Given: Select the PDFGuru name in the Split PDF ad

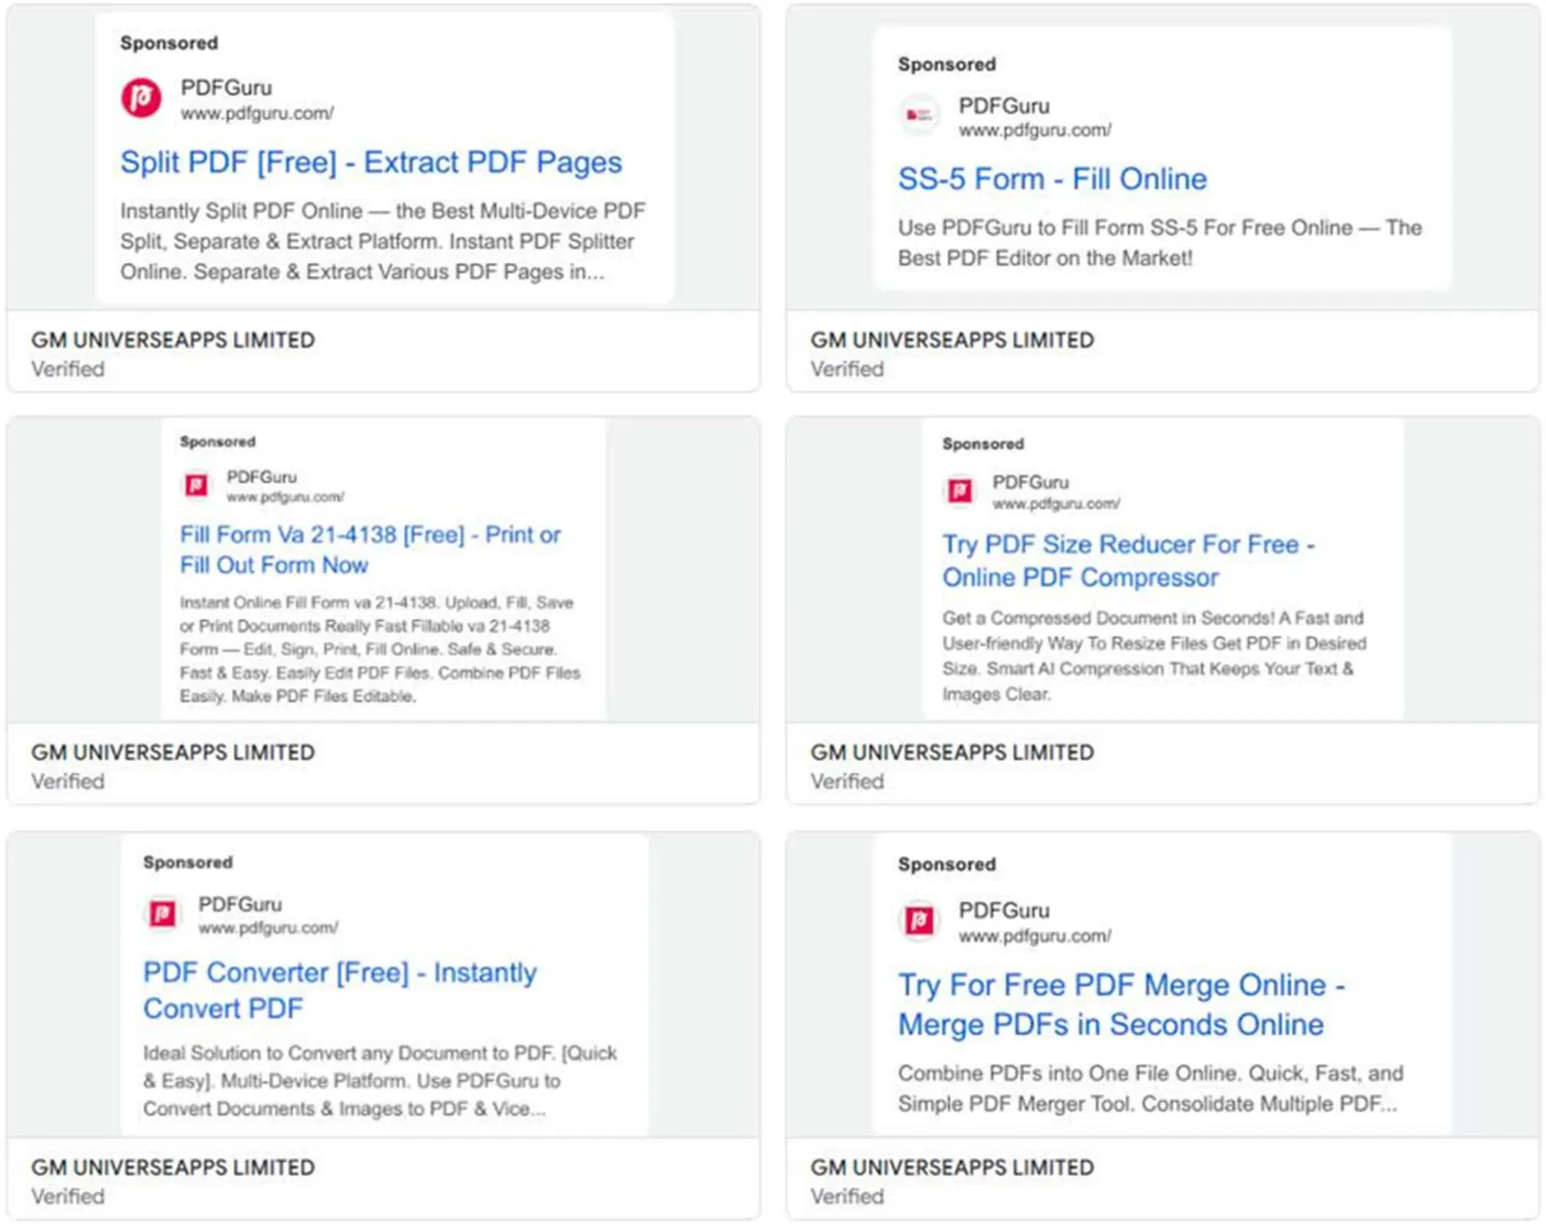Looking at the screenshot, I should tap(226, 88).
